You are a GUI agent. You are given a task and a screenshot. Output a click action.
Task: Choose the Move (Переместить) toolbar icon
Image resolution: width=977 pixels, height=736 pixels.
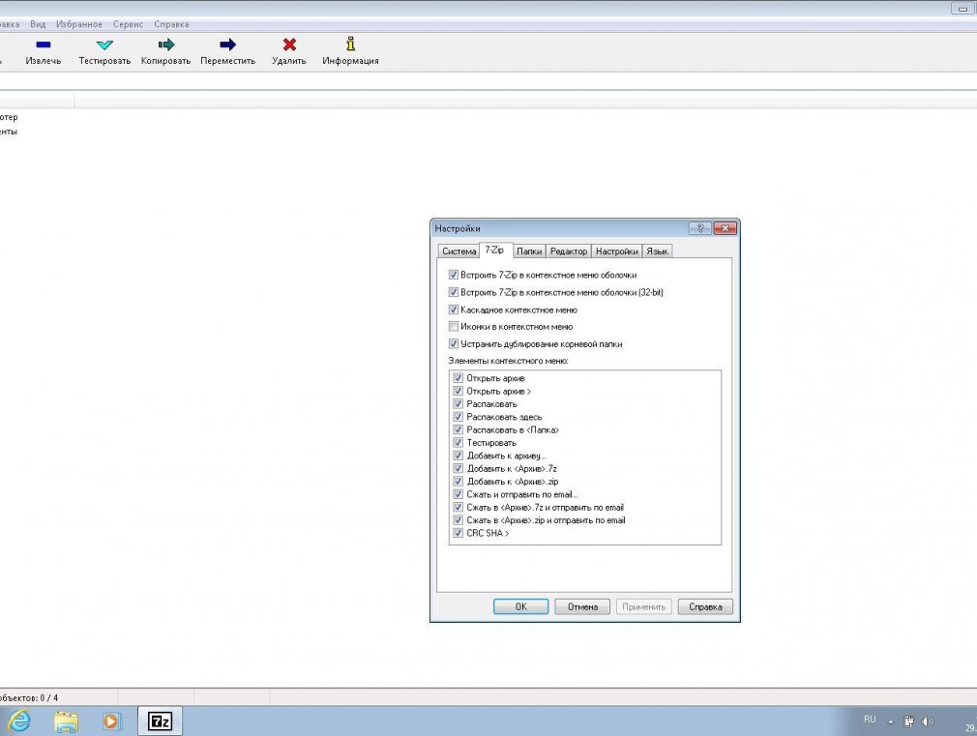228,44
